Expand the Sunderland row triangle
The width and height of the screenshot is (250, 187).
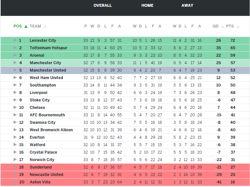(15, 167)
